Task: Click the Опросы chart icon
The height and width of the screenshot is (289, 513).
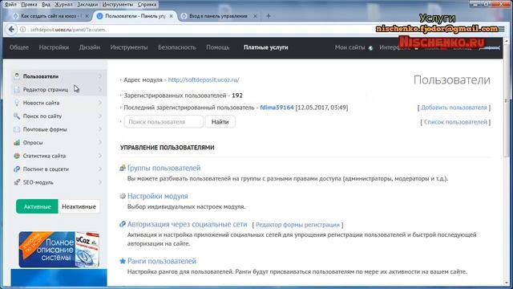Action: coord(17,143)
